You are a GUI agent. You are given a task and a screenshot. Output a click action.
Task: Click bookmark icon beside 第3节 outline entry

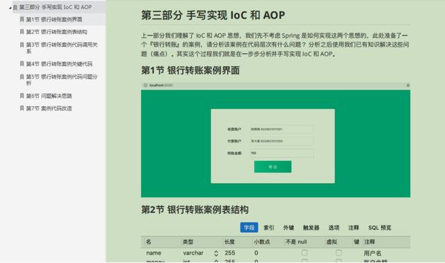pyautogui.click(x=22, y=45)
